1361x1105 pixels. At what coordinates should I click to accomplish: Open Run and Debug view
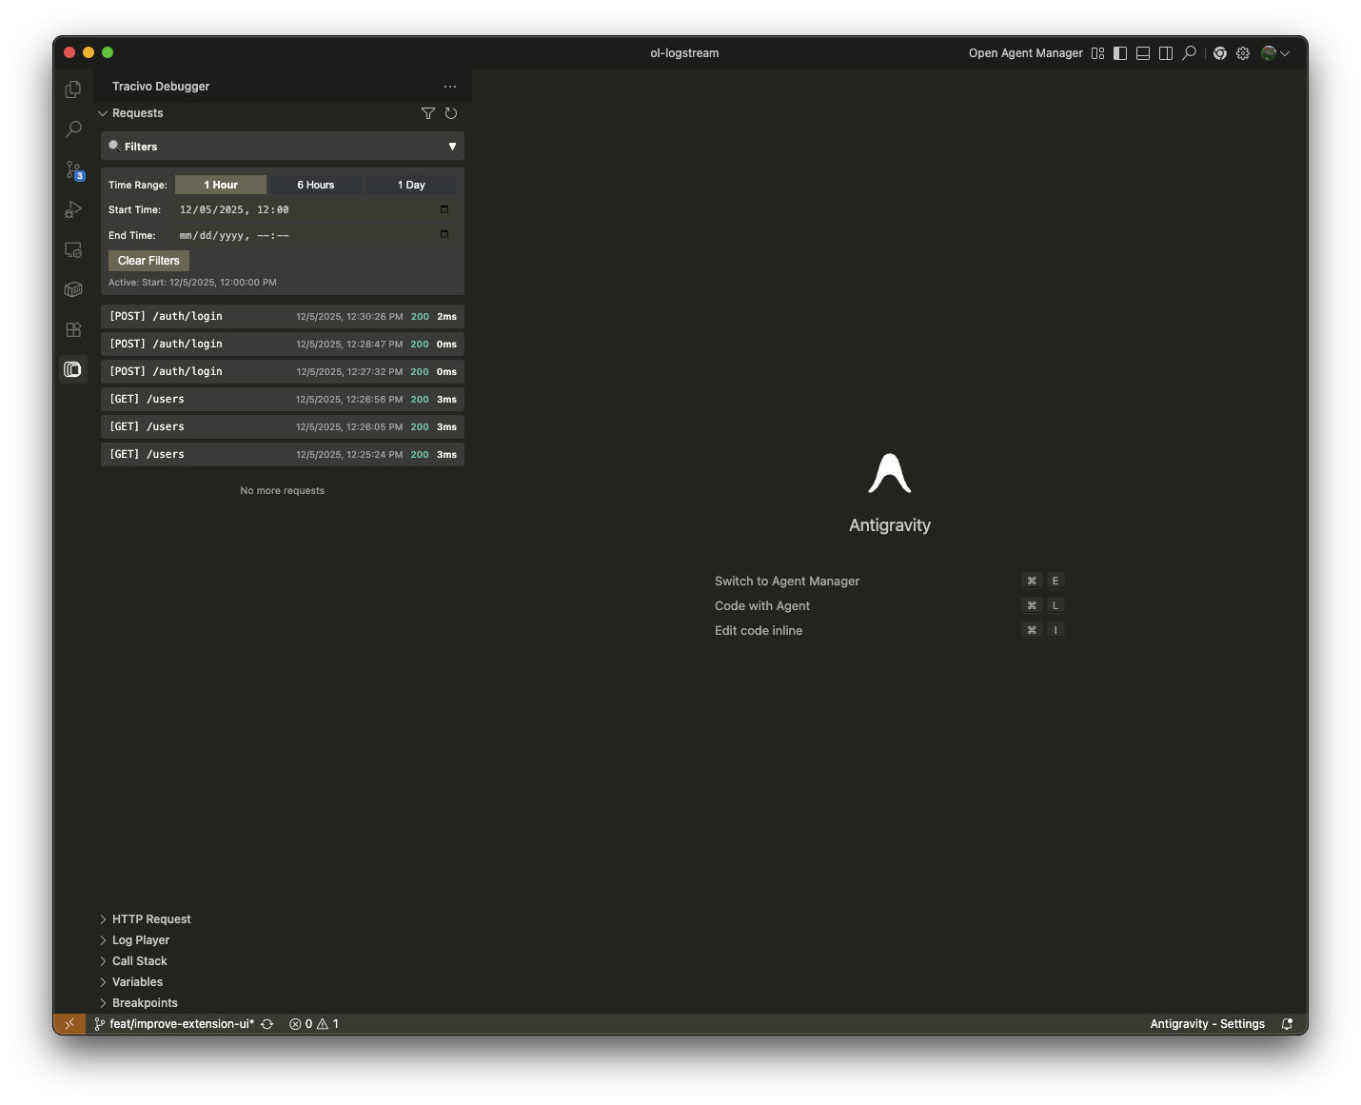[73, 209]
